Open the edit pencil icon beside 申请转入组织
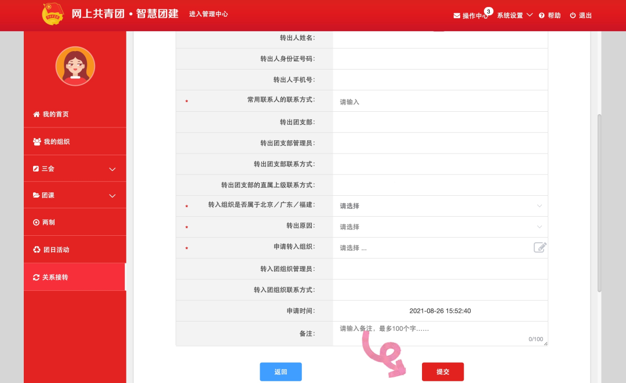This screenshot has height=383, width=626. [x=539, y=247]
